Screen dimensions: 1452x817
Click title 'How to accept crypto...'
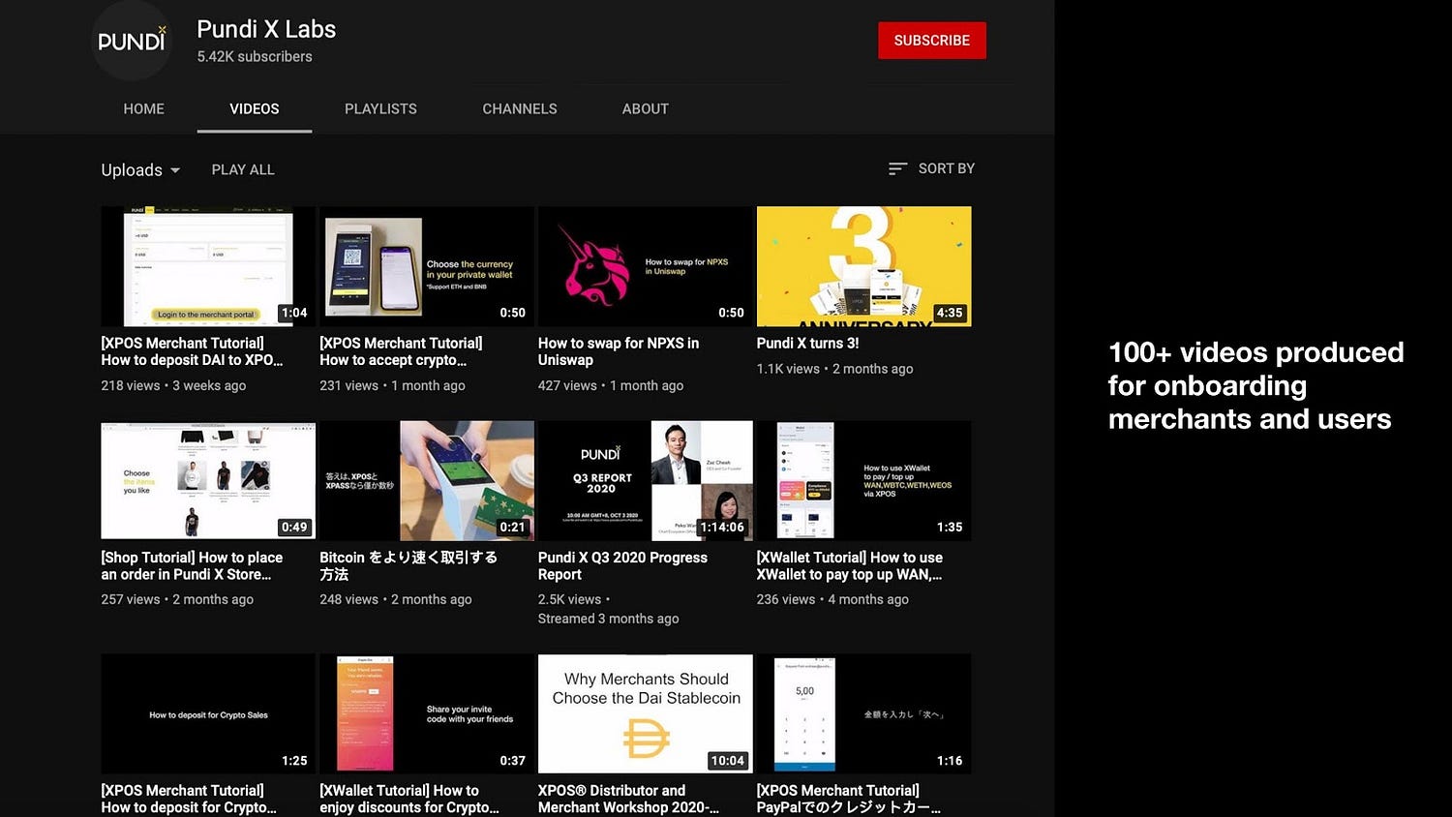pos(401,351)
